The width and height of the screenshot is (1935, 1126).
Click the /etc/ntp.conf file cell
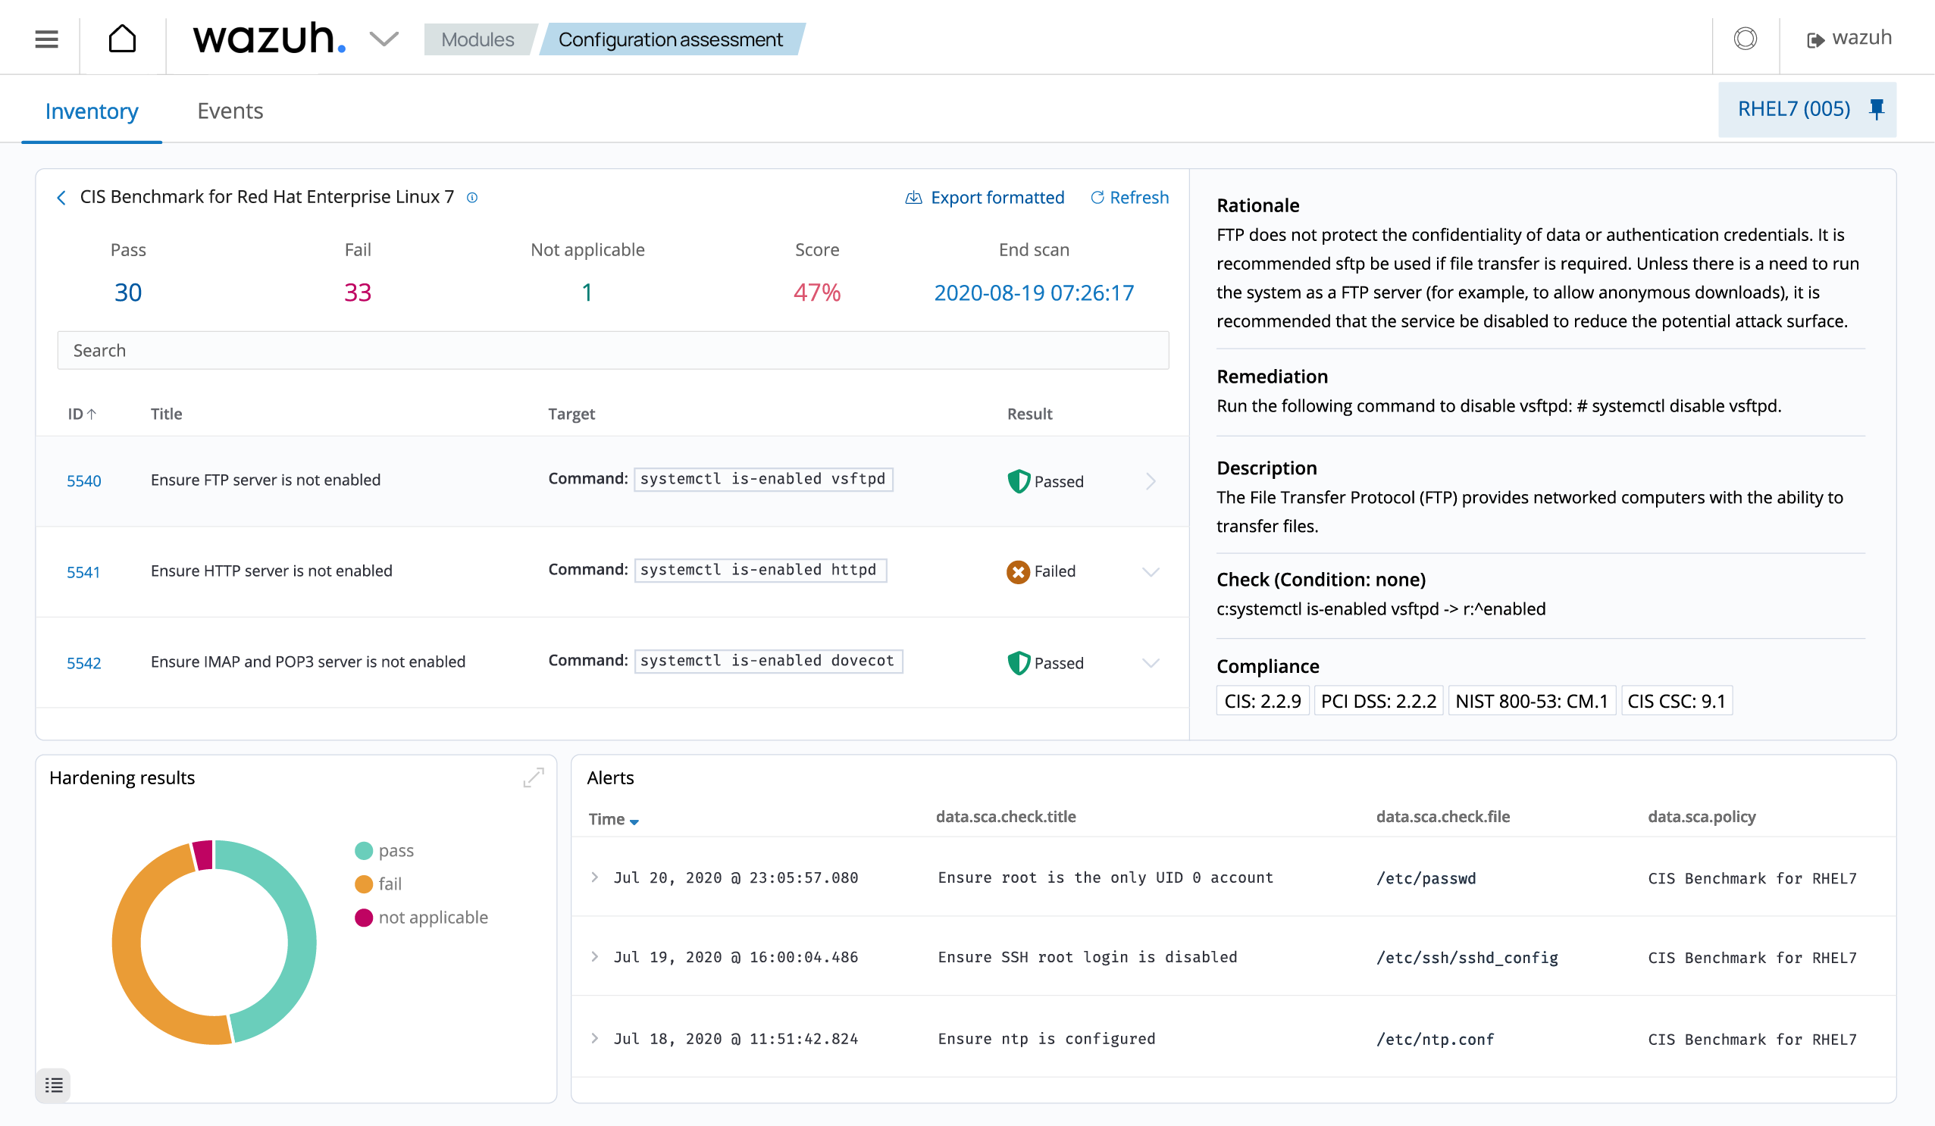point(1435,1040)
